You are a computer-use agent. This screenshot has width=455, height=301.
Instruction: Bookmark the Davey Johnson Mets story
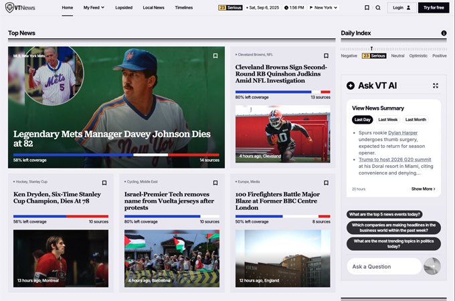tap(215, 56)
